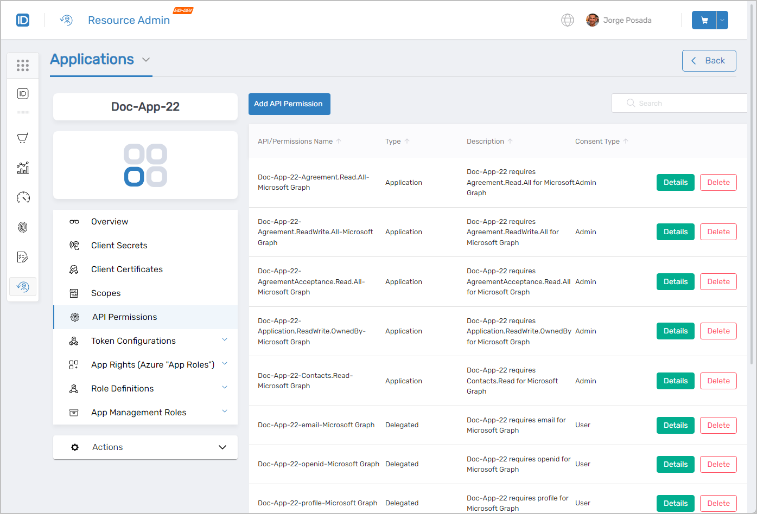Screen dimensions: 757x514
Task: Open the chevron beside the cart button
Action: [x=722, y=20]
